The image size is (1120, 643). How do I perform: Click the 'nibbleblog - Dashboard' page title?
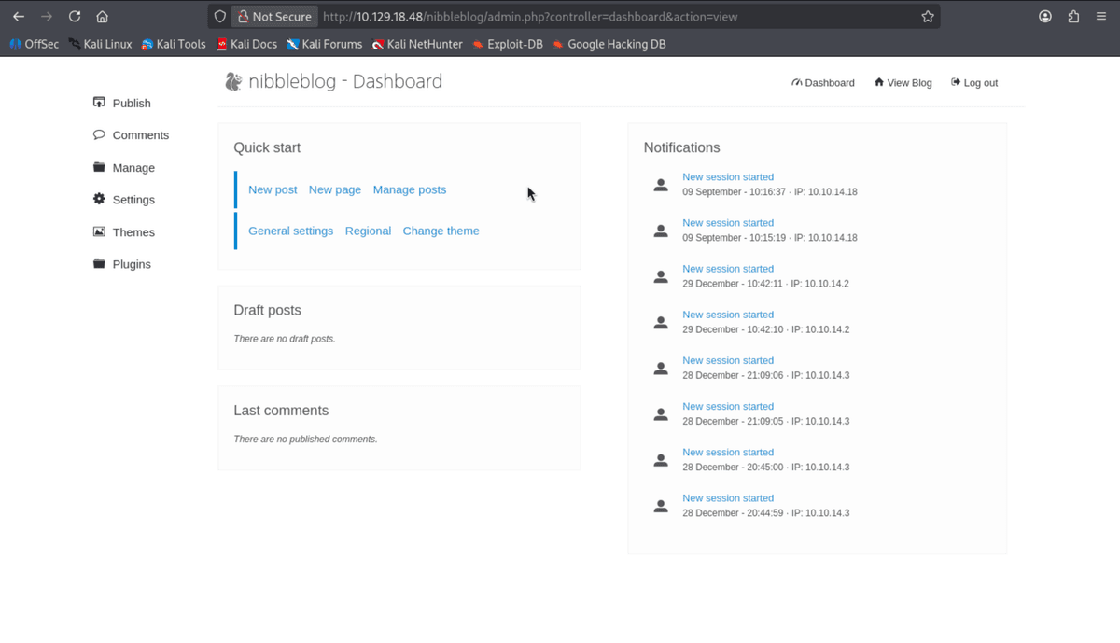pos(345,81)
